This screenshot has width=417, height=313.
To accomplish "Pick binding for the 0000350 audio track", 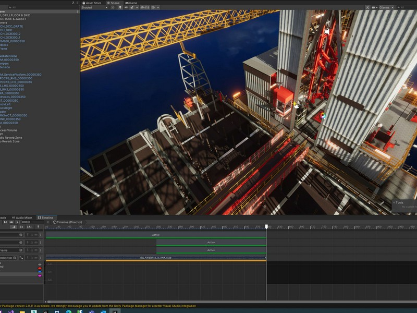I will tap(15, 258).
